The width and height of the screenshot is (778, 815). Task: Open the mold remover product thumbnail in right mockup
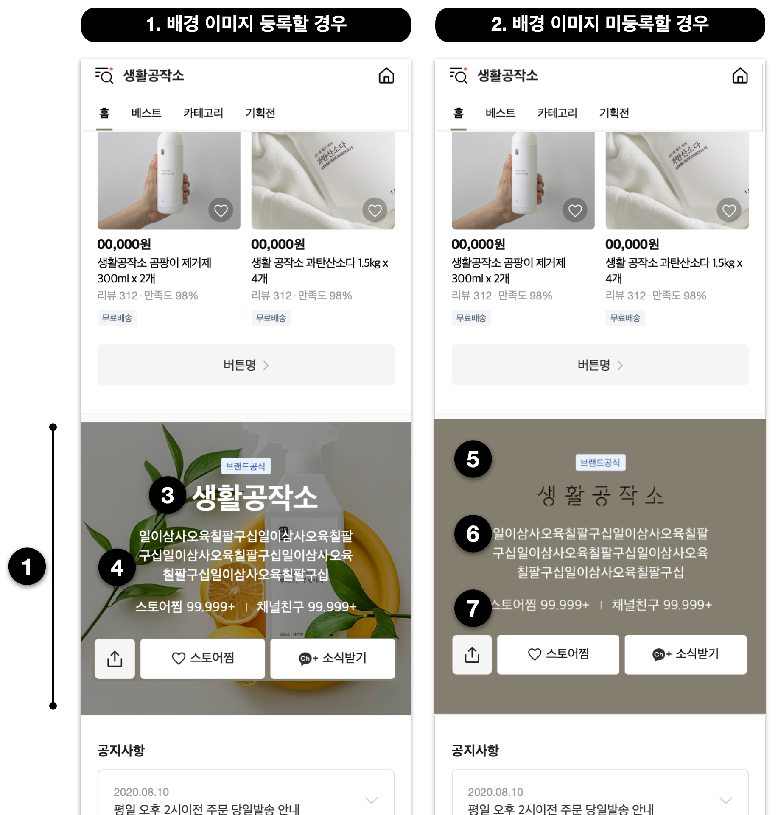click(523, 181)
